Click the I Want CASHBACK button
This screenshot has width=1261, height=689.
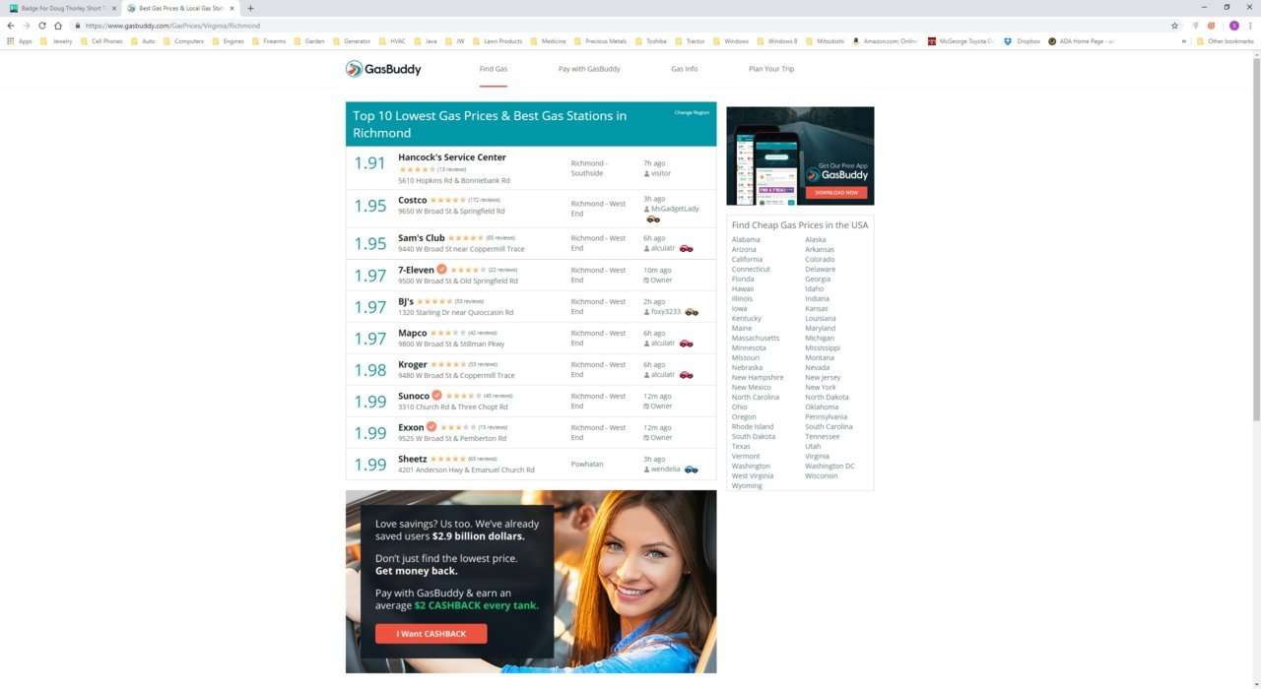[431, 634]
